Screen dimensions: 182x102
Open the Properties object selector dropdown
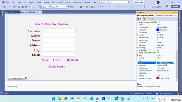pyautogui.click(x=177, y=15)
